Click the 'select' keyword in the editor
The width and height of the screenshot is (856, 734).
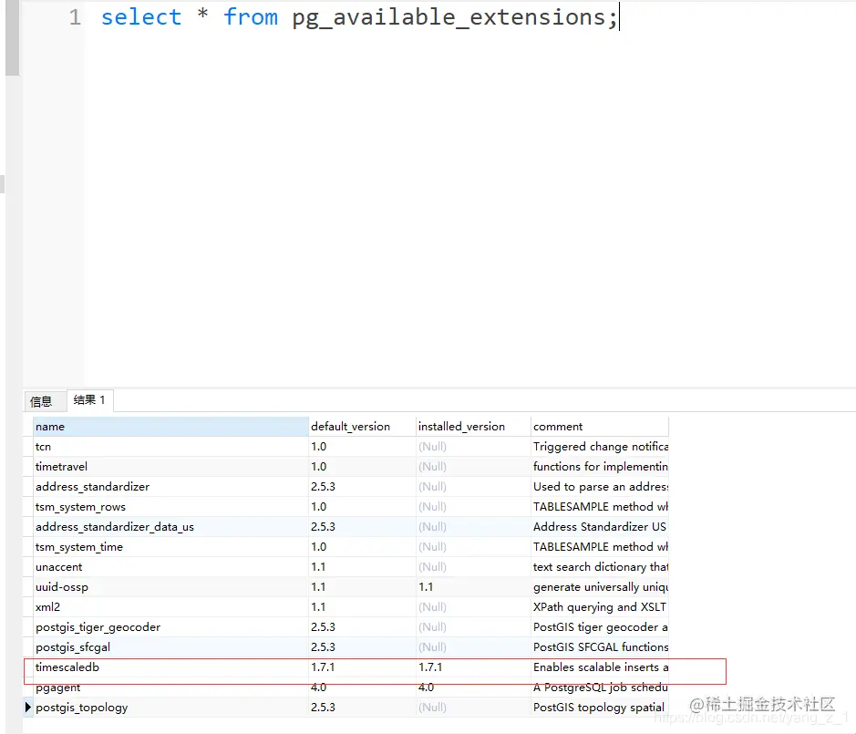coord(141,17)
